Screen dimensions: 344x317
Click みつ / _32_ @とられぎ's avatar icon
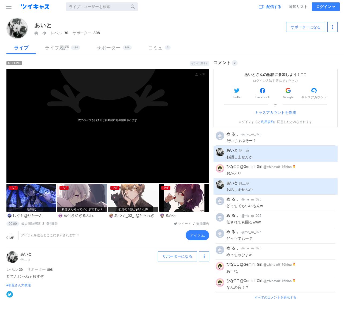[111, 216]
